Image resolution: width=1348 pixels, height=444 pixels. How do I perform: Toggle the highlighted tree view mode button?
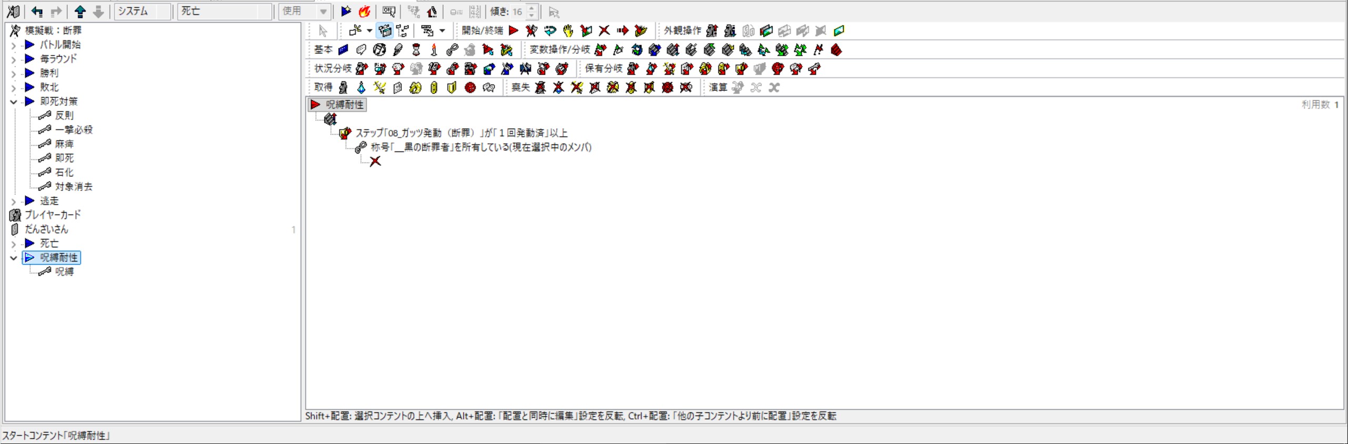click(385, 31)
